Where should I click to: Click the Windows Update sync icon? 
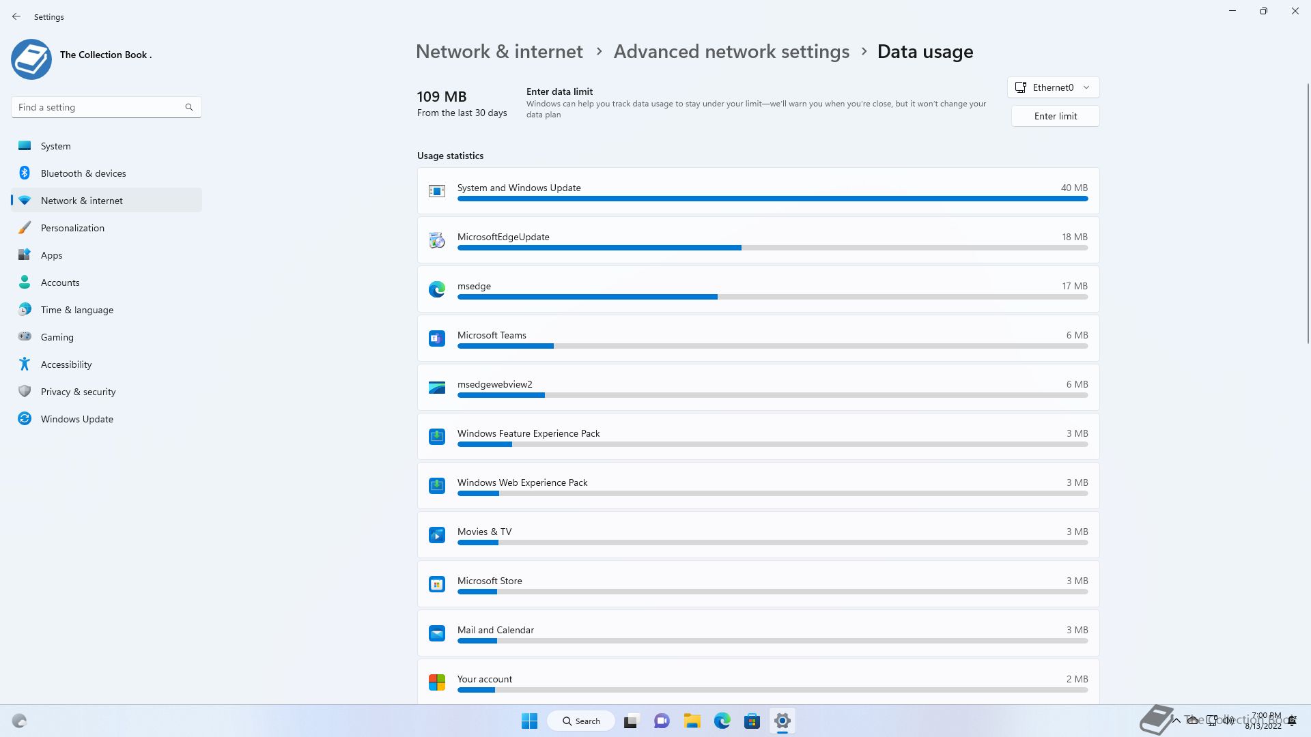tap(25, 419)
